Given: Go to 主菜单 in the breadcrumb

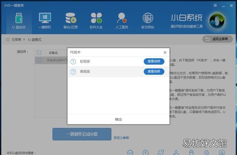Looking at the screenshot, I should pyautogui.click(x=16, y=40).
